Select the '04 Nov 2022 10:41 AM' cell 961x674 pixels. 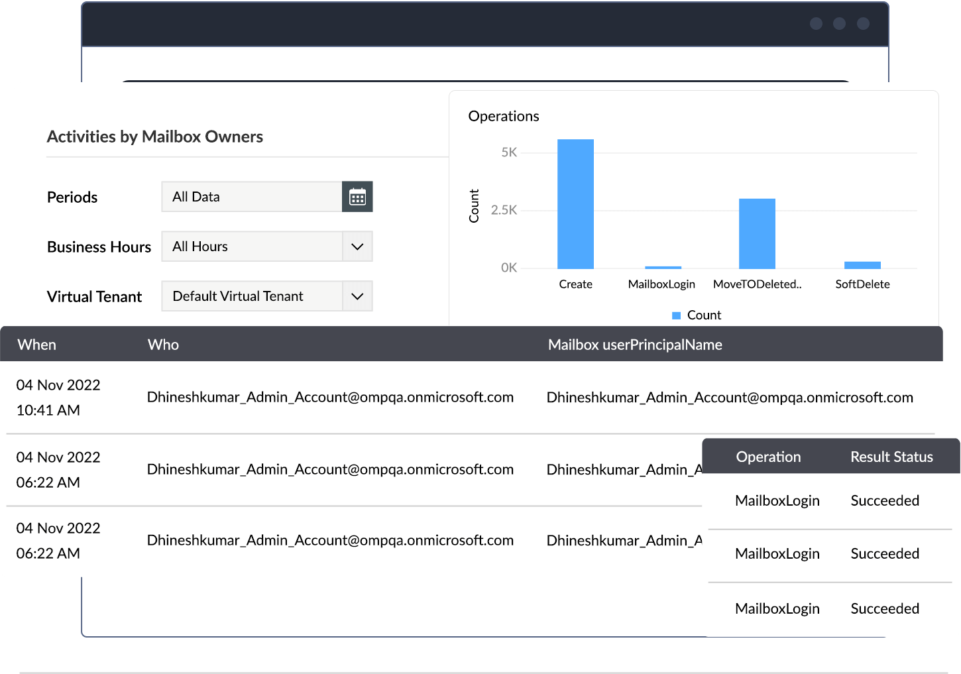point(58,398)
